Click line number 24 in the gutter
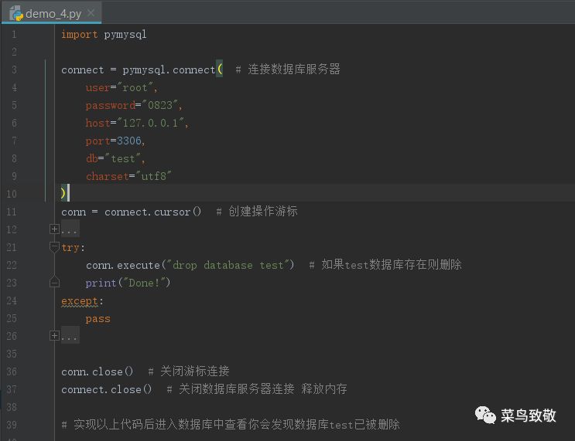Viewport: 575px width, 441px height. [x=12, y=300]
